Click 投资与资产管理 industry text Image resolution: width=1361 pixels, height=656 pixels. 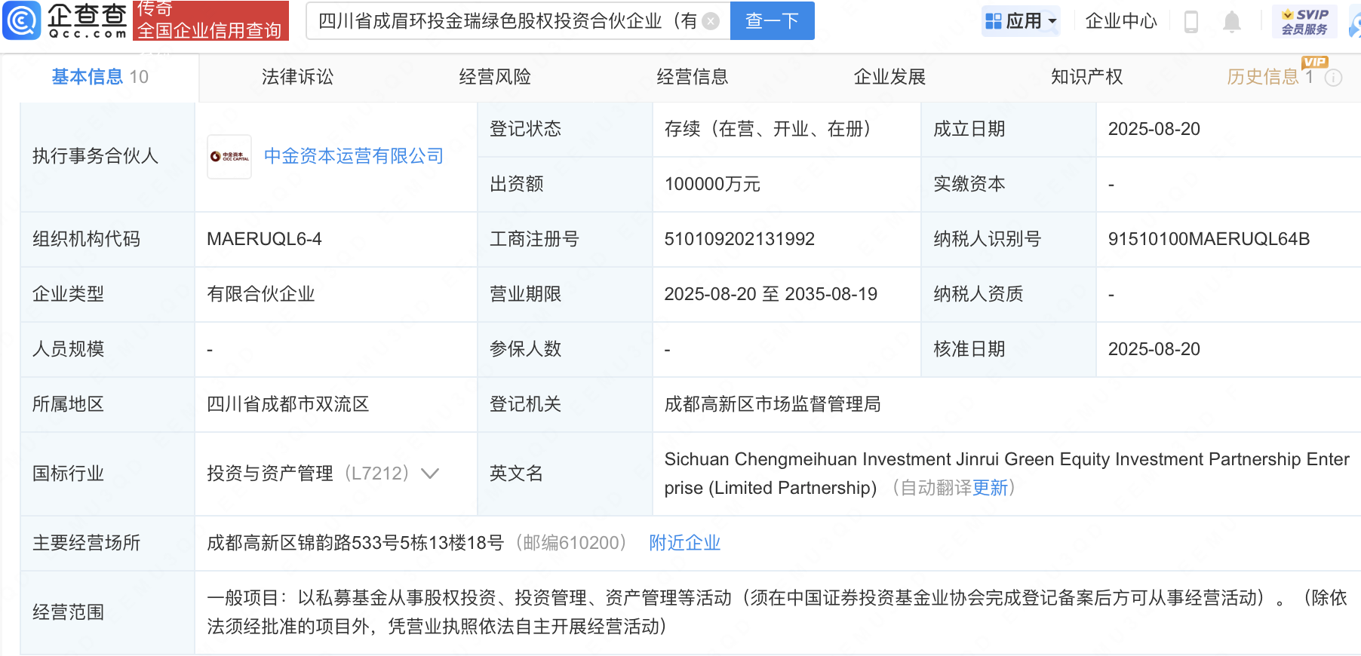pos(270,474)
